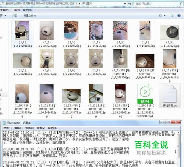Select the _1_6_143275.jpg image file
The image size is (184, 167).
47,58
